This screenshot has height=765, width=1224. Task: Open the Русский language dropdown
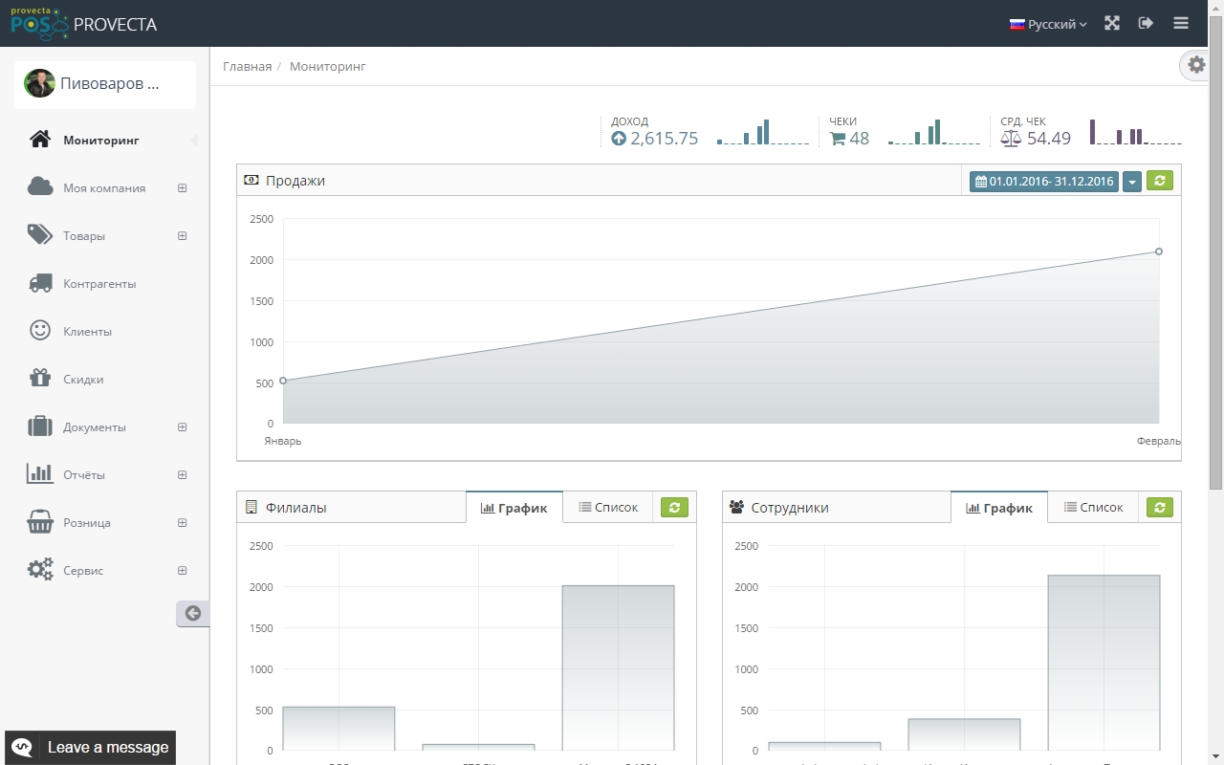1048,24
